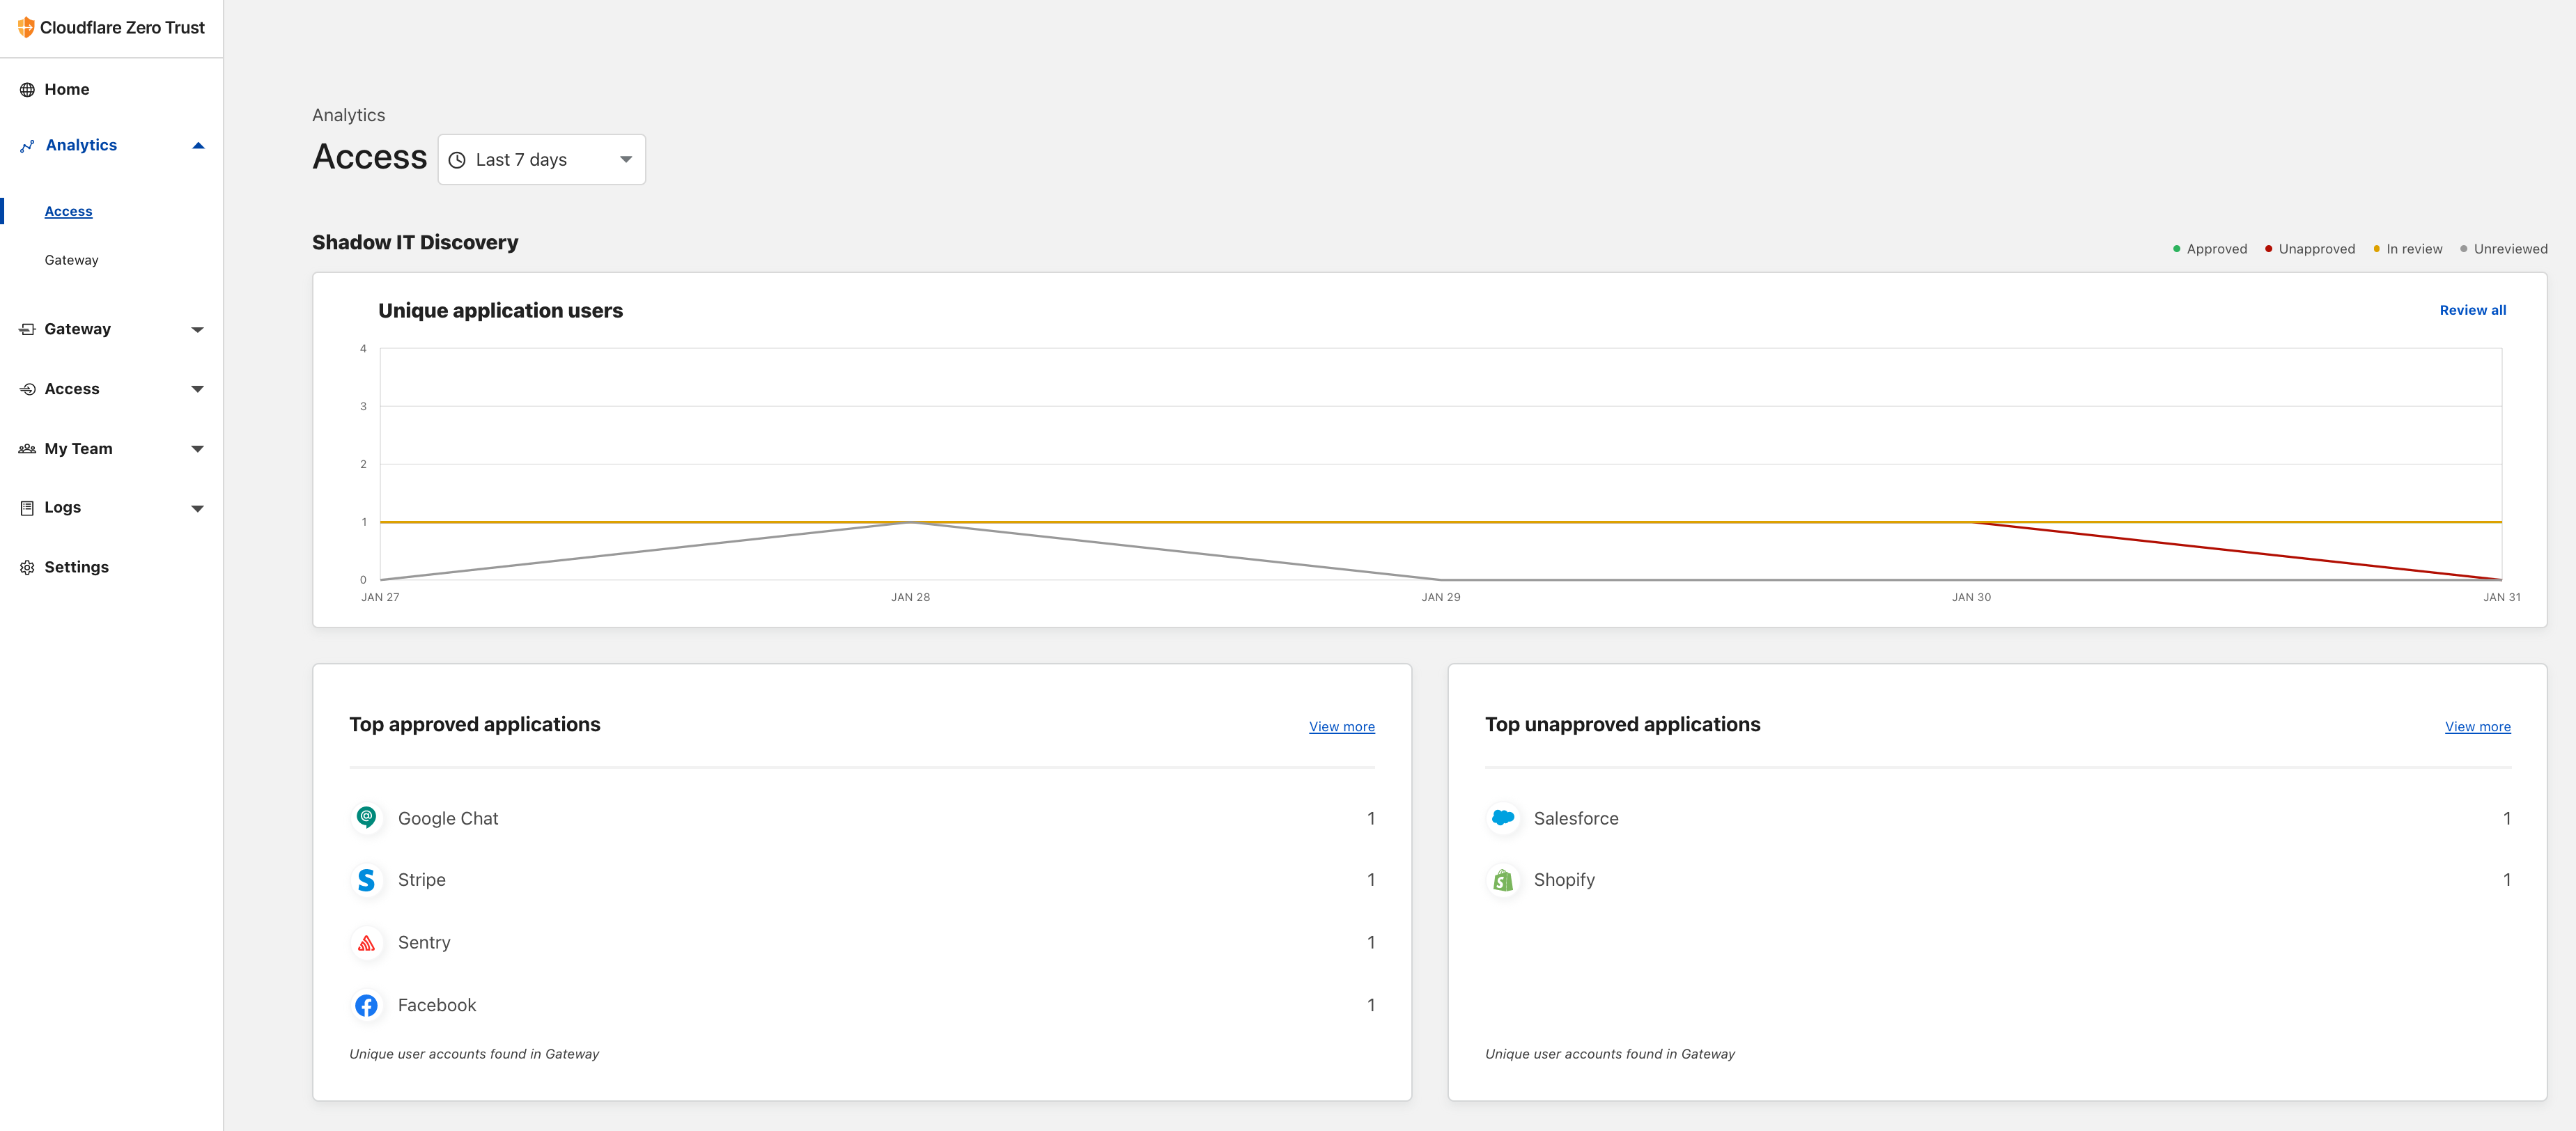
Task: Select the Facebook row in approved applications
Action: point(436,1005)
